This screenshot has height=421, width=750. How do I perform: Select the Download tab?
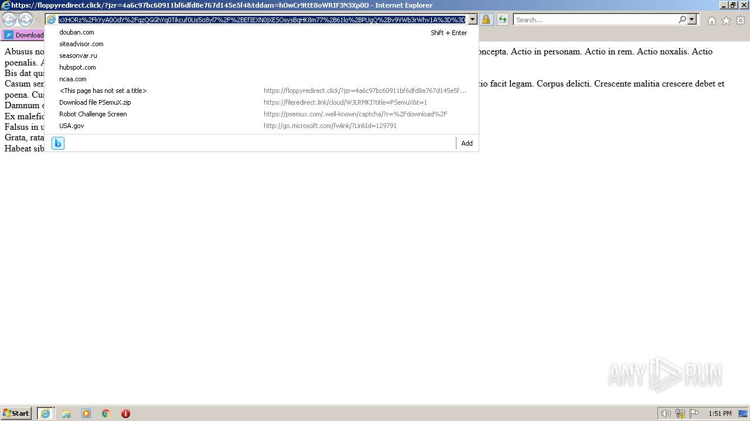point(23,35)
